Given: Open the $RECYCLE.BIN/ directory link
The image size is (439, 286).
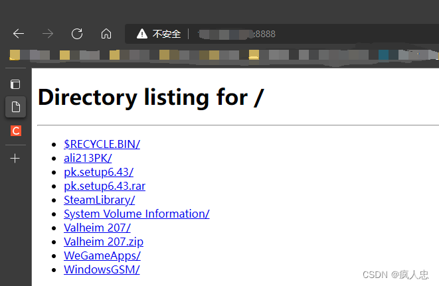Looking at the screenshot, I should click(x=102, y=143).
